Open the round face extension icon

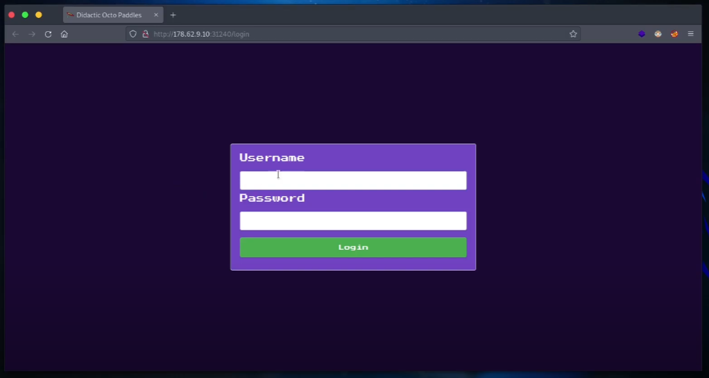(x=658, y=34)
